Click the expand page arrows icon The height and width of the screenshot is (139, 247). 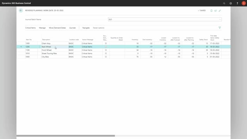(220, 10)
